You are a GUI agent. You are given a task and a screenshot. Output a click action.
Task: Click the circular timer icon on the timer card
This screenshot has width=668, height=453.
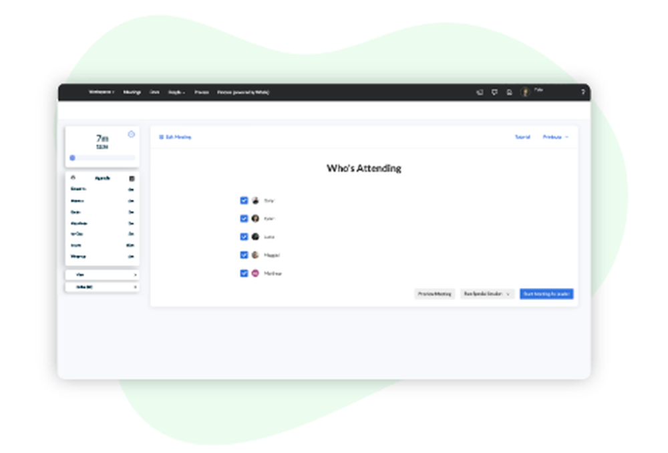[x=131, y=134]
